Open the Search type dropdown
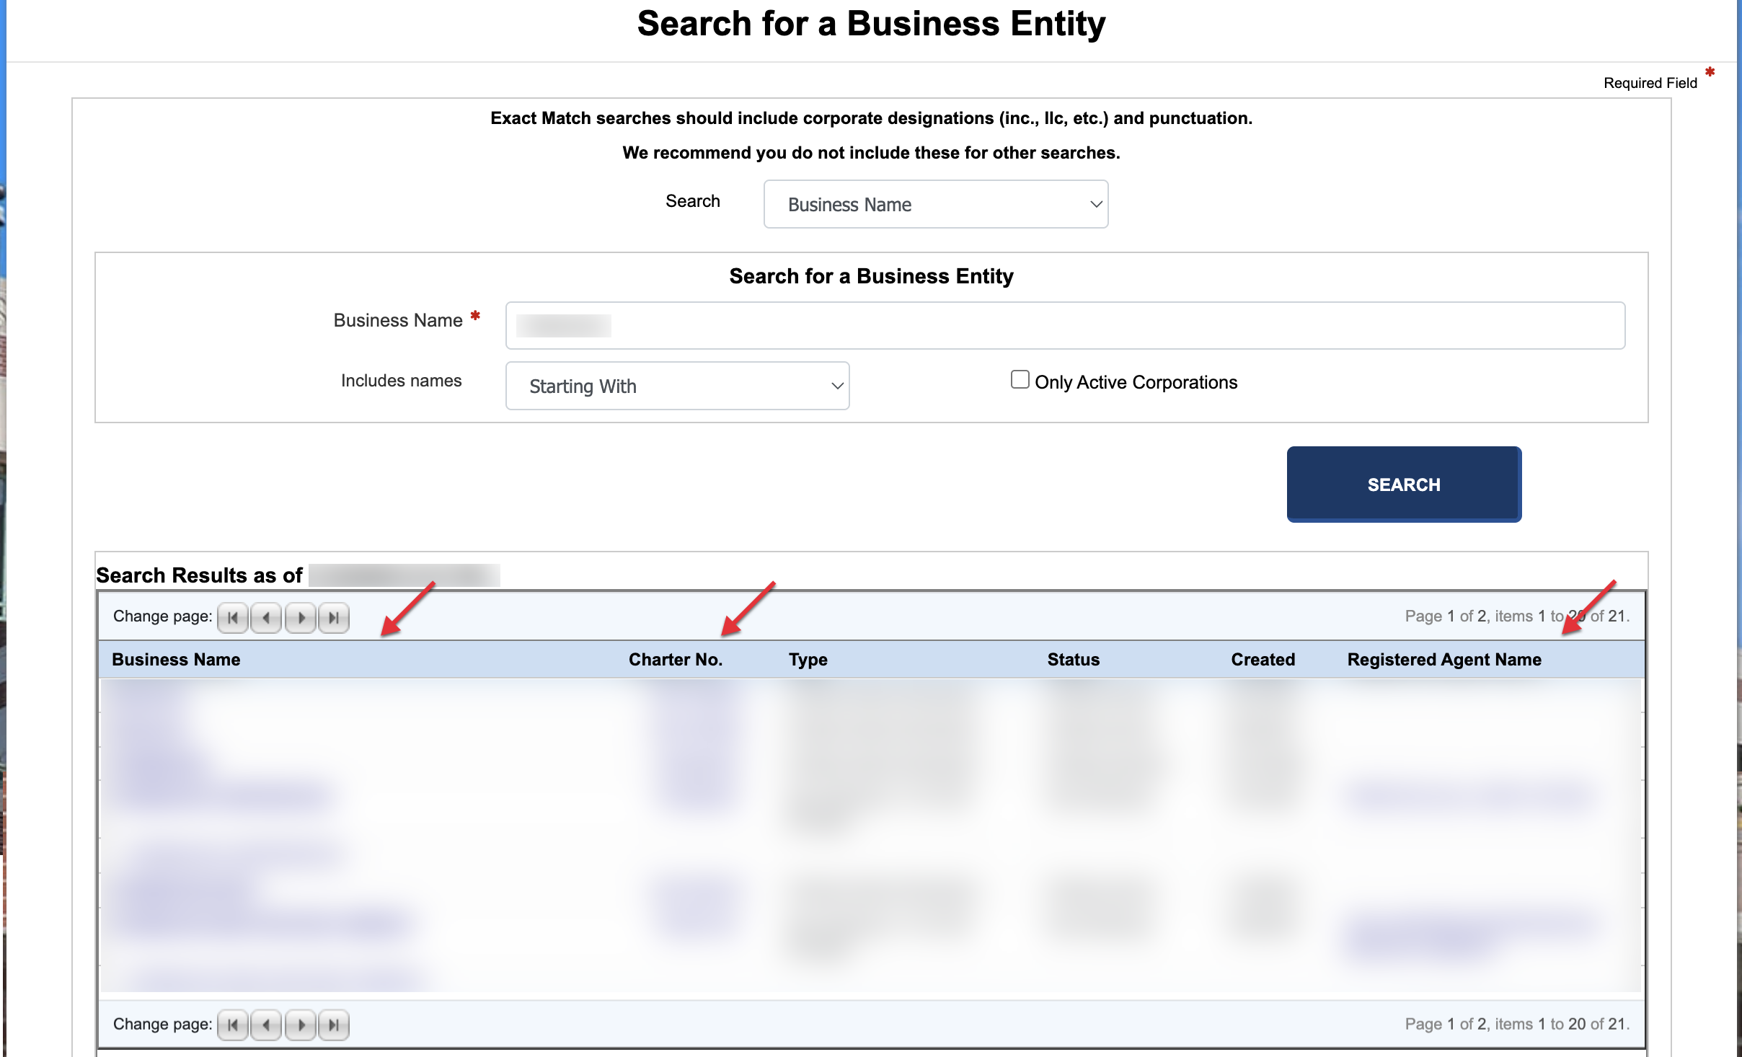The width and height of the screenshot is (1742, 1057). click(935, 205)
